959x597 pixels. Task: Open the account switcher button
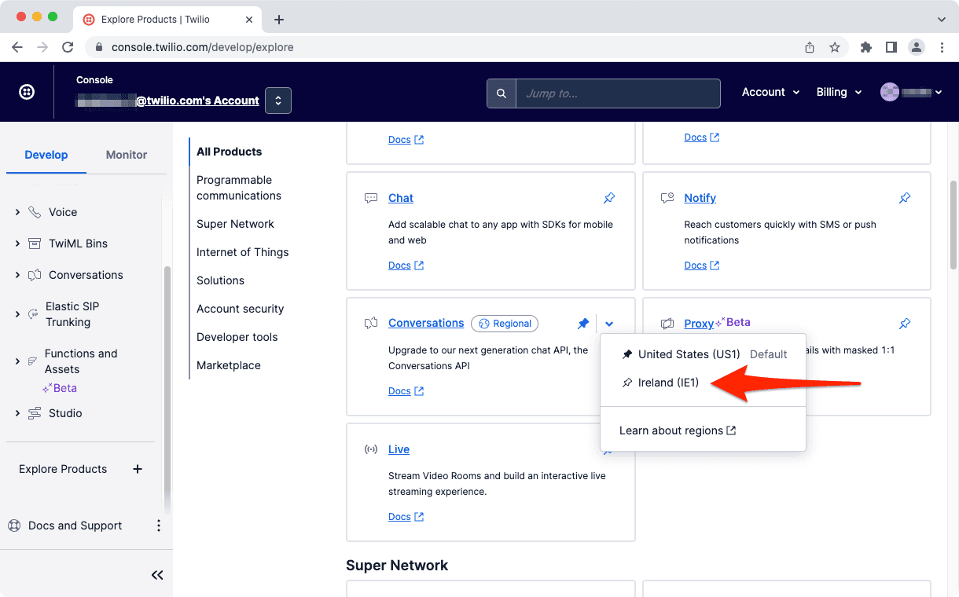click(278, 101)
